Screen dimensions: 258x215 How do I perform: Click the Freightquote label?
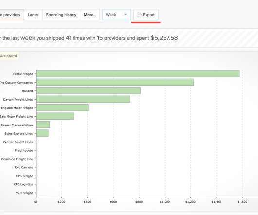click(24, 151)
